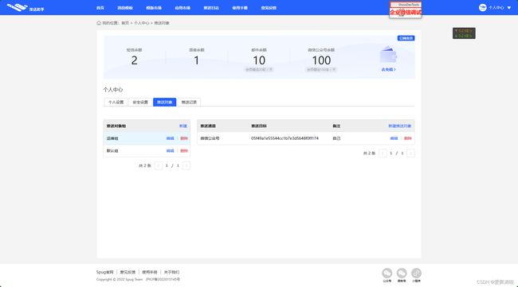Select the 默认组 group row

147,151
